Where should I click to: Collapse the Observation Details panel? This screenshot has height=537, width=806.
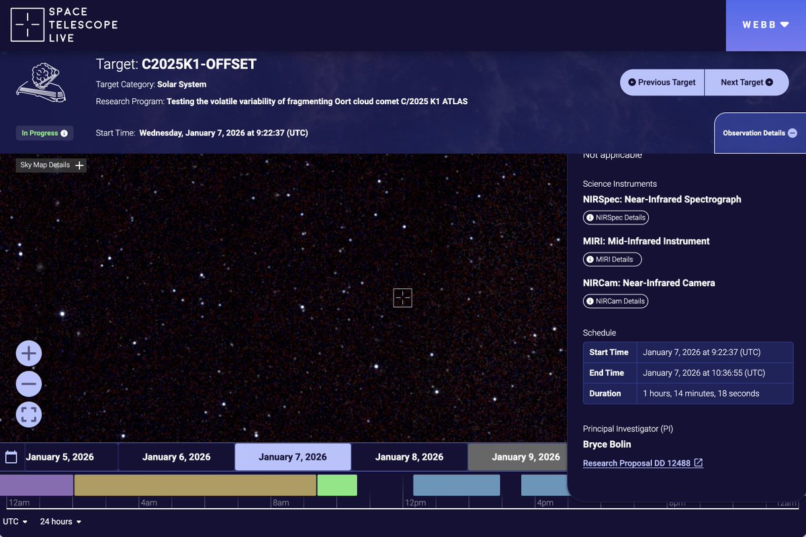[x=759, y=133]
